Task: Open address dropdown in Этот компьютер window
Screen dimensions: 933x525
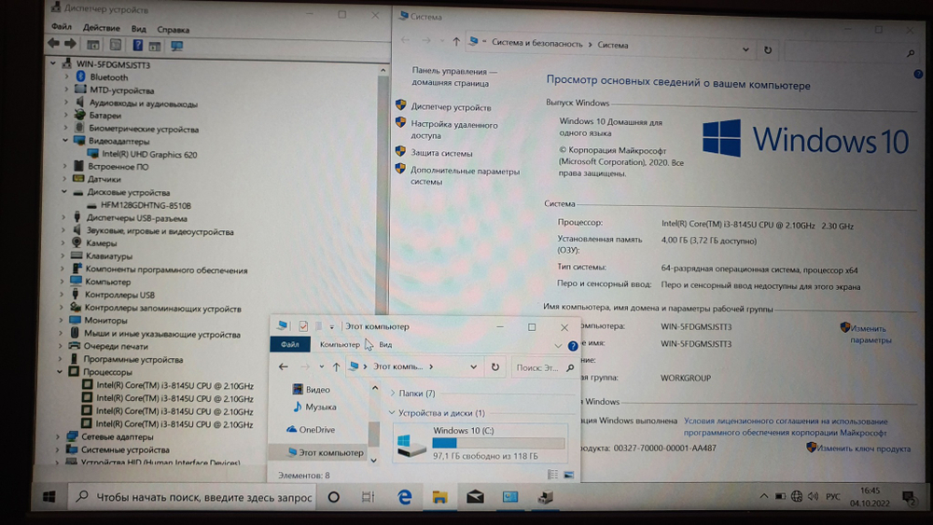Action: (x=474, y=366)
